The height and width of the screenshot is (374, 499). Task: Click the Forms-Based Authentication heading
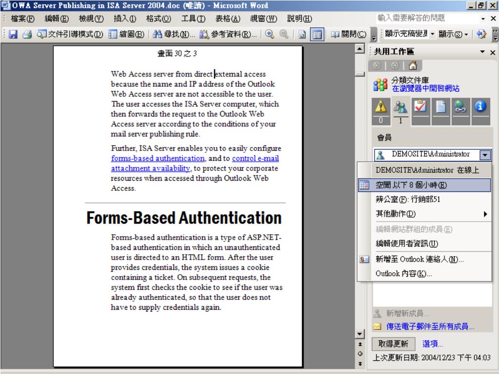184,218
